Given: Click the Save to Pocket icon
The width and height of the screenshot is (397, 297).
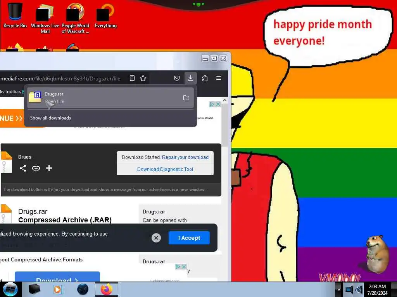Looking at the screenshot, I should point(177,78).
